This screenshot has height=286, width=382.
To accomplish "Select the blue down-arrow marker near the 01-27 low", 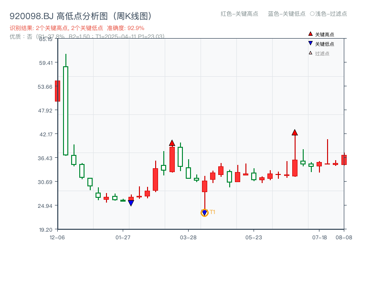I will tap(132, 202).
